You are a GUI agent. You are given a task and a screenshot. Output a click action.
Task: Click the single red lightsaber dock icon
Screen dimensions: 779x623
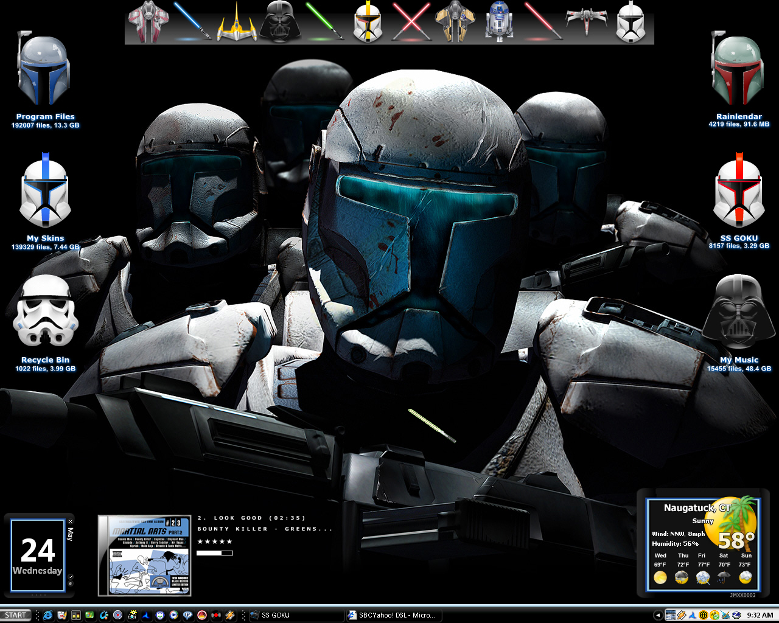coord(543,23)
